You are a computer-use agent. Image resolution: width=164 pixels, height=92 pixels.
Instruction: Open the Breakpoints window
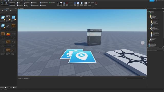pyautogui.click(x=27, y=3)
